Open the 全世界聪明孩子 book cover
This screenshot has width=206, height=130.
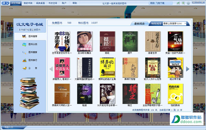(153, 94)
